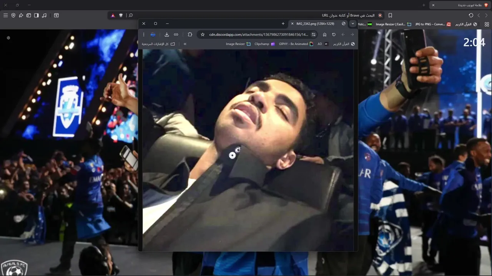Go back in the rear Brave window
Image resolution: width=492 pixels, height=276 pixels.
pyautogui.click(x=486, y=15)
